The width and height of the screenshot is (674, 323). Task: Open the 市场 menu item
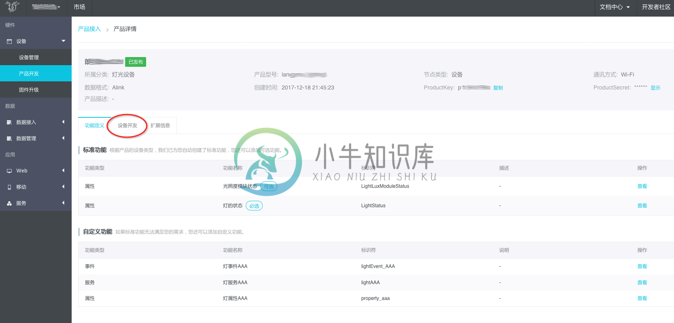coord(79,7)
